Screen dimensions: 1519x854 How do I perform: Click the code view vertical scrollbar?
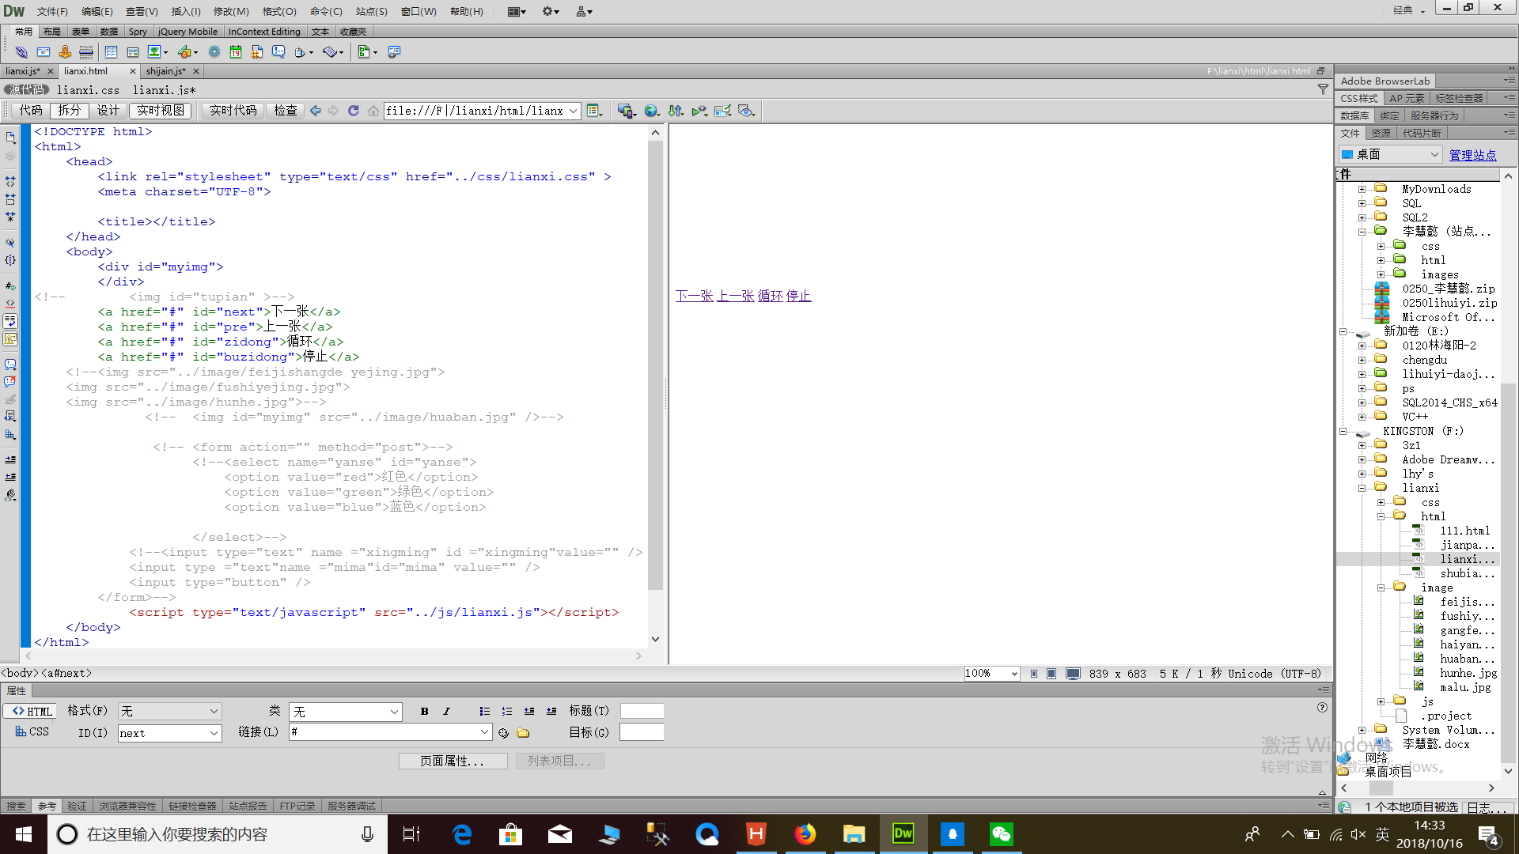[655, 364]
